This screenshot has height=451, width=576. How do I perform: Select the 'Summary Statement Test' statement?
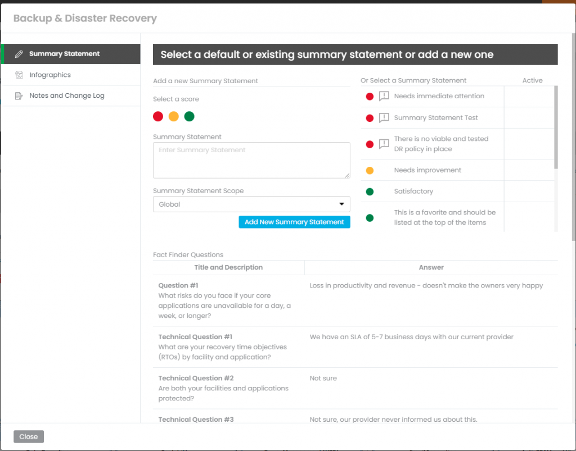pyautogui.click(x=436, y=118)
